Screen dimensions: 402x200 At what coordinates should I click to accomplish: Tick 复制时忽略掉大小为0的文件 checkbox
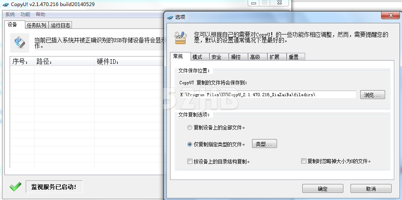[x=304, y=161]
